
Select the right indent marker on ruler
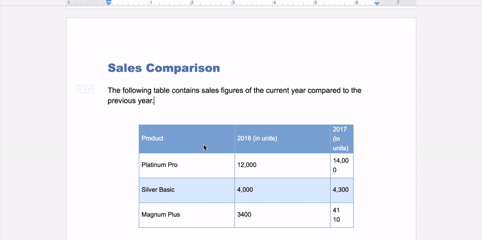point(377,3)
